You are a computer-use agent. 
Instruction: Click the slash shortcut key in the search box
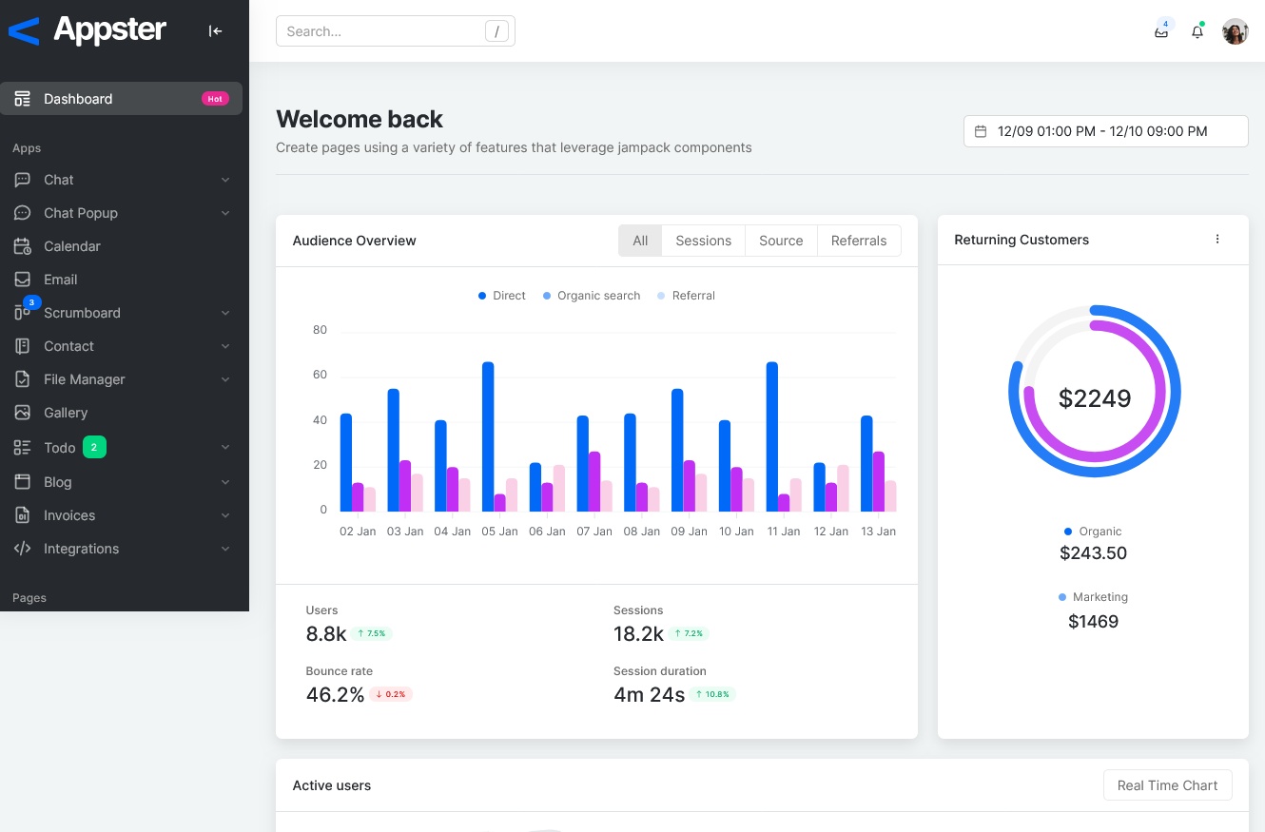496,31
